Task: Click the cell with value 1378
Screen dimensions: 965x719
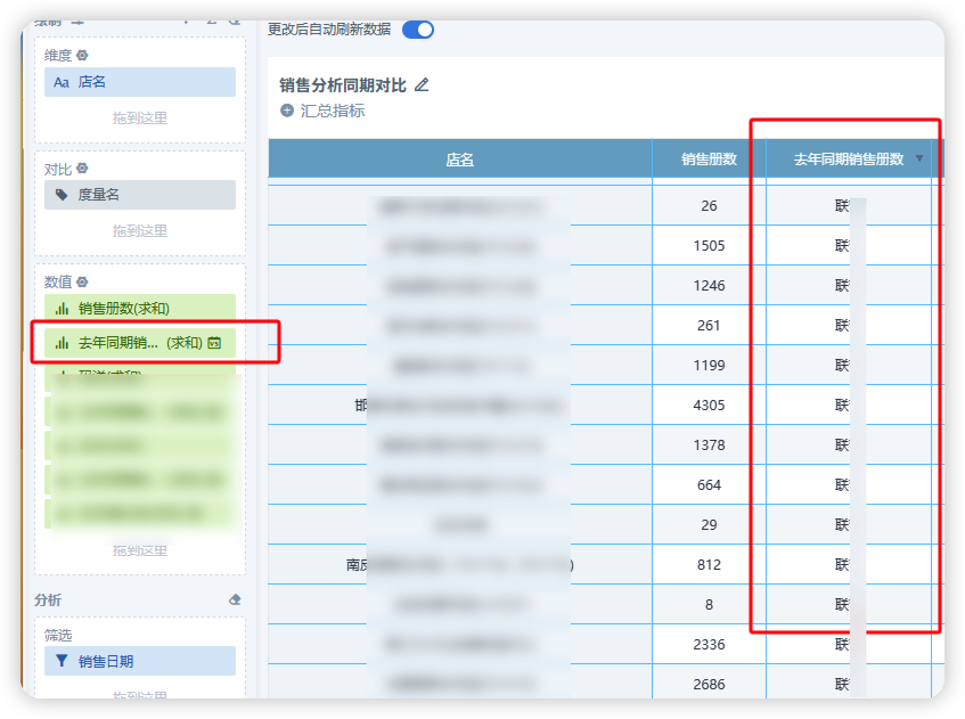Action: pos(709,445)
